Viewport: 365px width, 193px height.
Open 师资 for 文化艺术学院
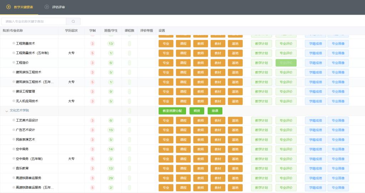coord(197,111)
